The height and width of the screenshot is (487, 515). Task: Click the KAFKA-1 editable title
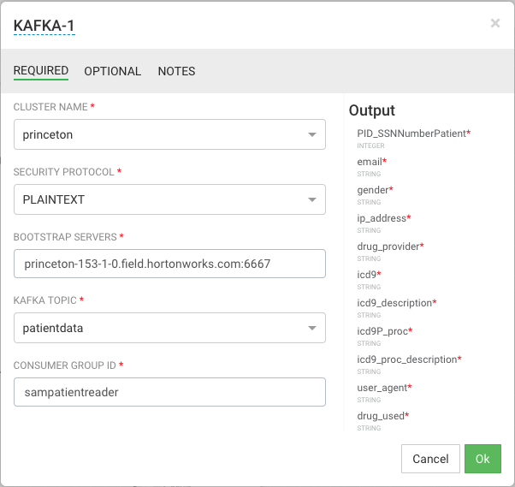pos(44,25)
